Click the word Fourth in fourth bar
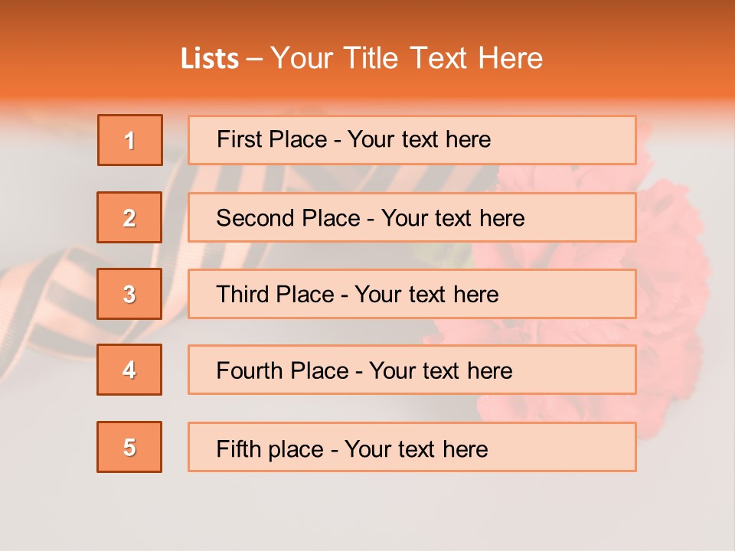 tap(250, 370)
